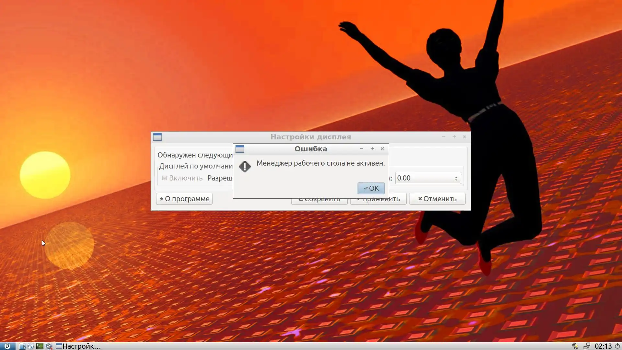This screenshot has height=350, width=622.
Task: Open the web browser globe icon
Action: pyautogui.click(x=31, y=346)
